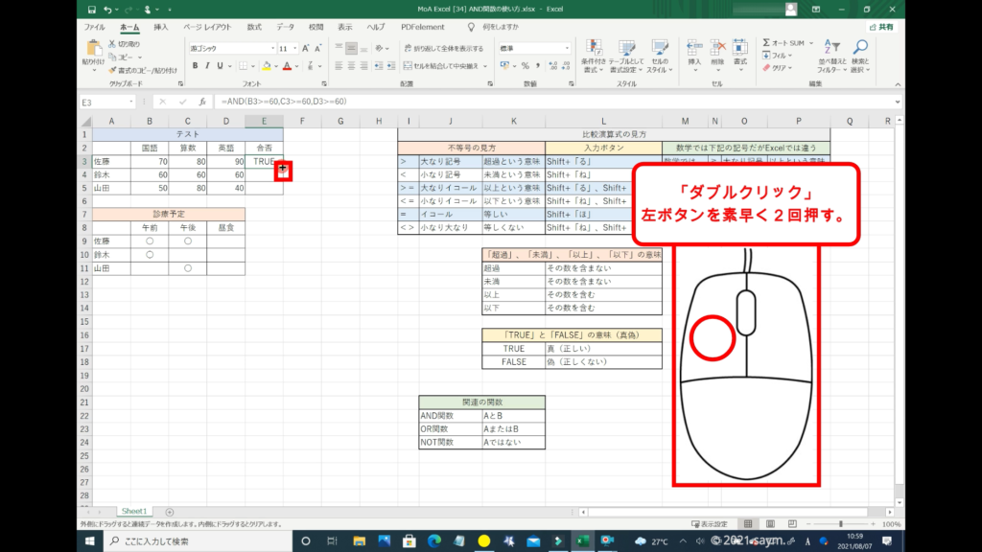This screenshot has width=982, height=552.
Task: Toggle Italic formatting
Action: click(x=208, y=65)
